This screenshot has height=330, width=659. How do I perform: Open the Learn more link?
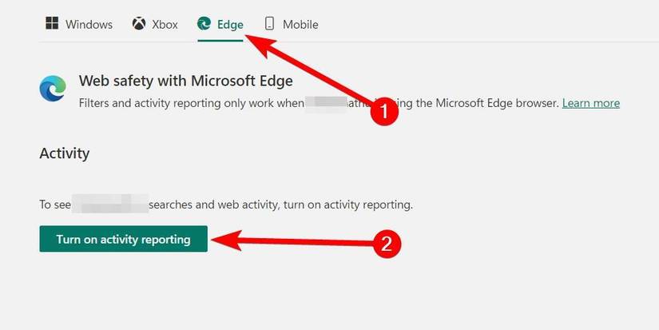coord(590,103)
